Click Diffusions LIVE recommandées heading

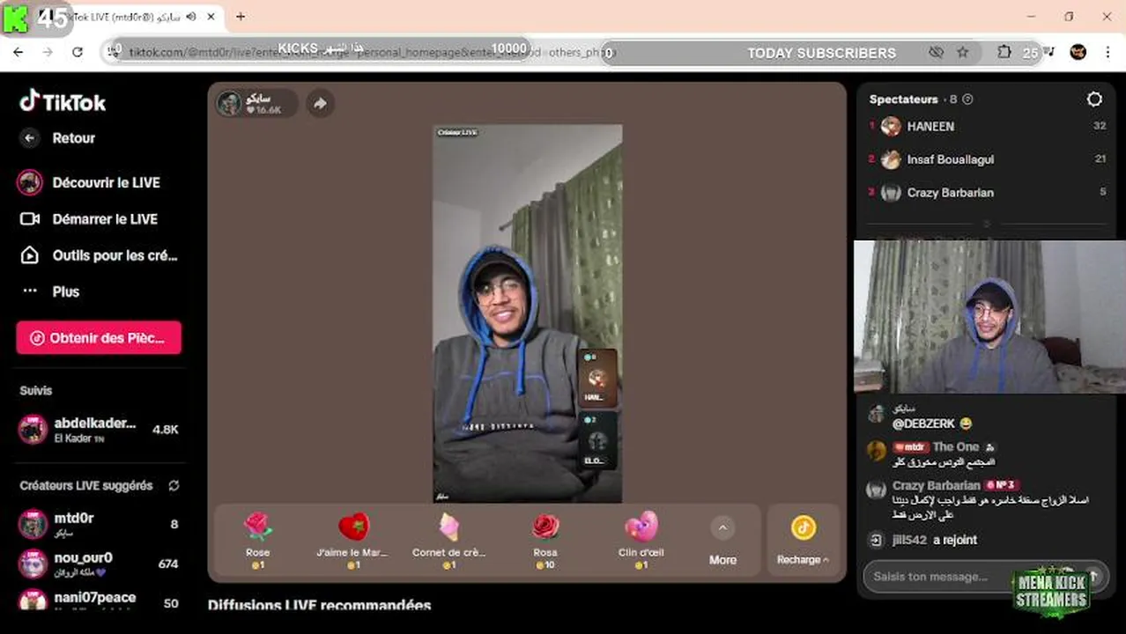(x=320, y=606)
